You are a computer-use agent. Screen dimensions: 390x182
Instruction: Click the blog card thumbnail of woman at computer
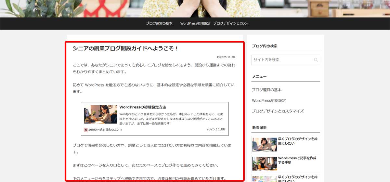click(100, 114)
